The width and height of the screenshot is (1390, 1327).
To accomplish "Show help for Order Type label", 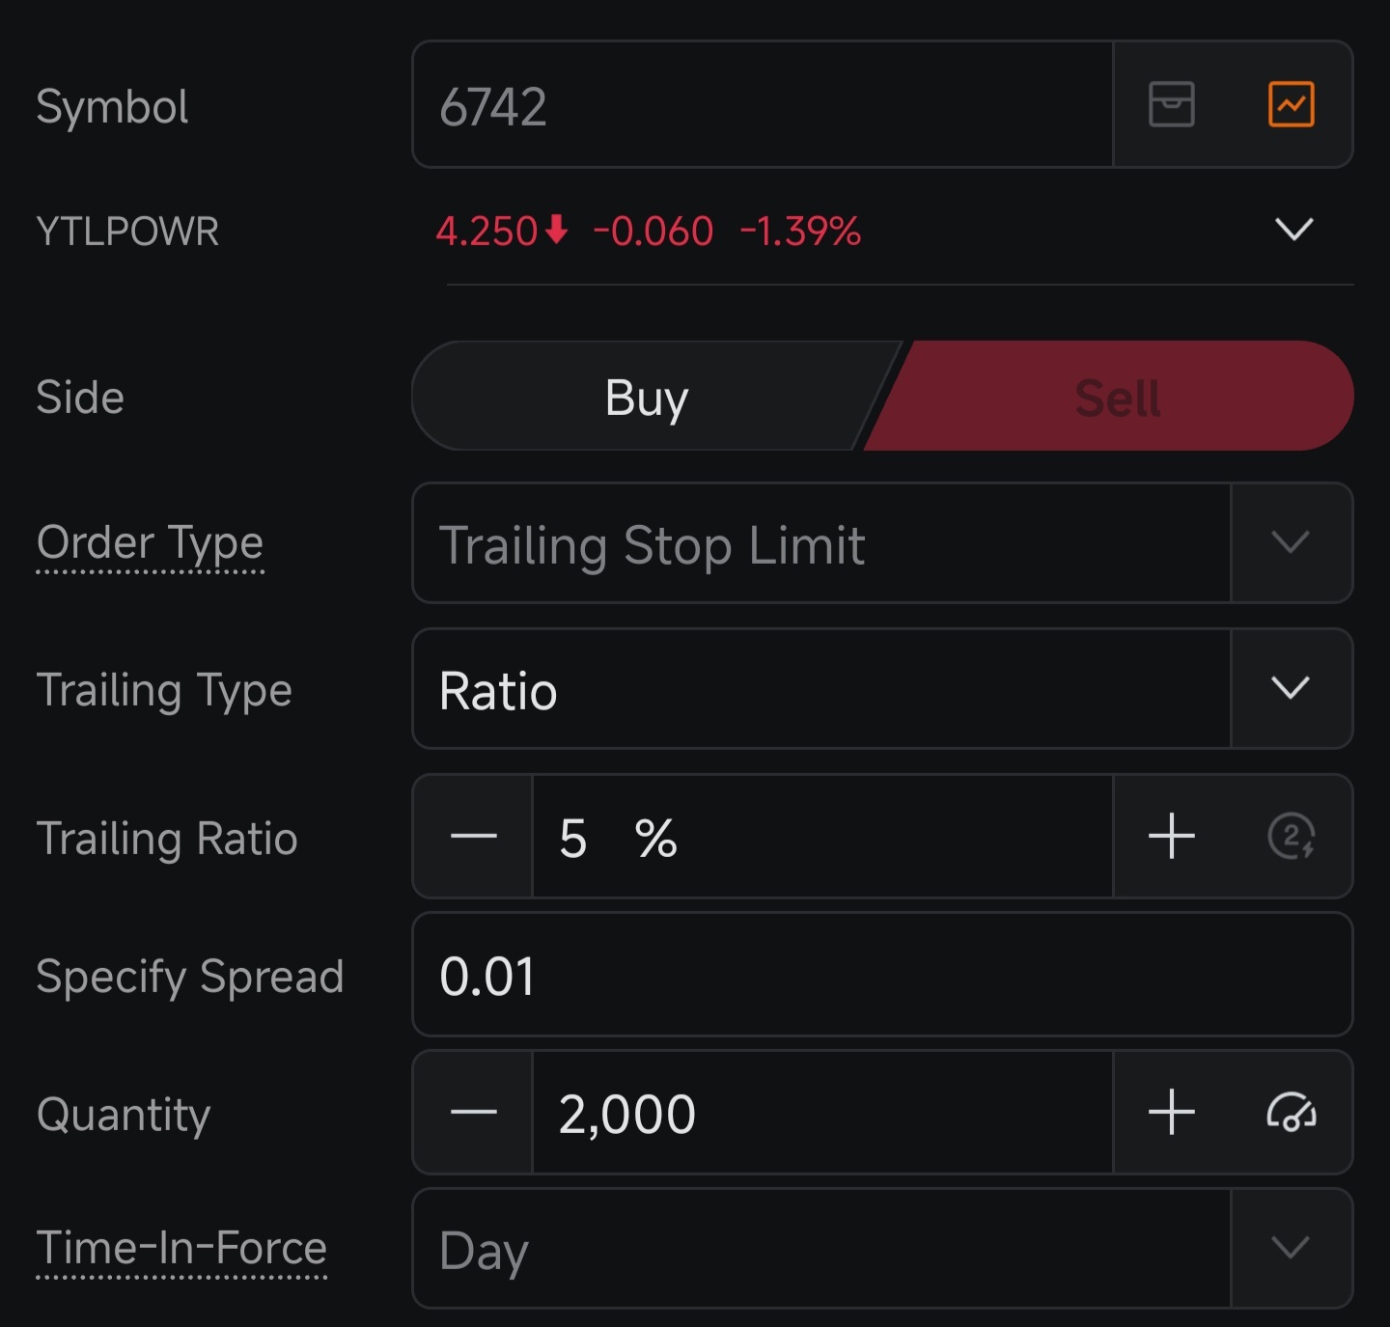I will coord(150,543).
